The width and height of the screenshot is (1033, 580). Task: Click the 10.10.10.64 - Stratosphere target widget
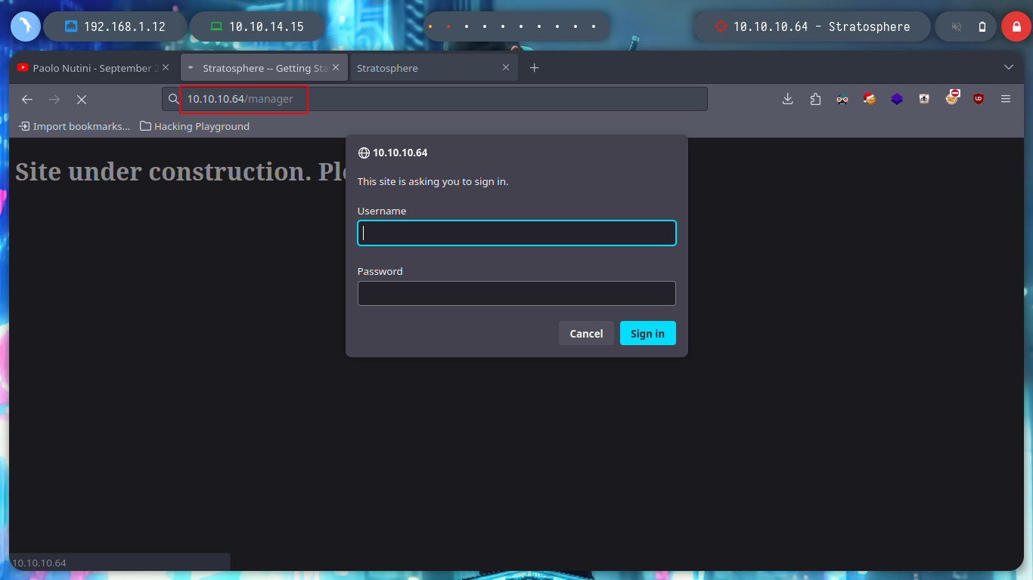pos(812,26)
